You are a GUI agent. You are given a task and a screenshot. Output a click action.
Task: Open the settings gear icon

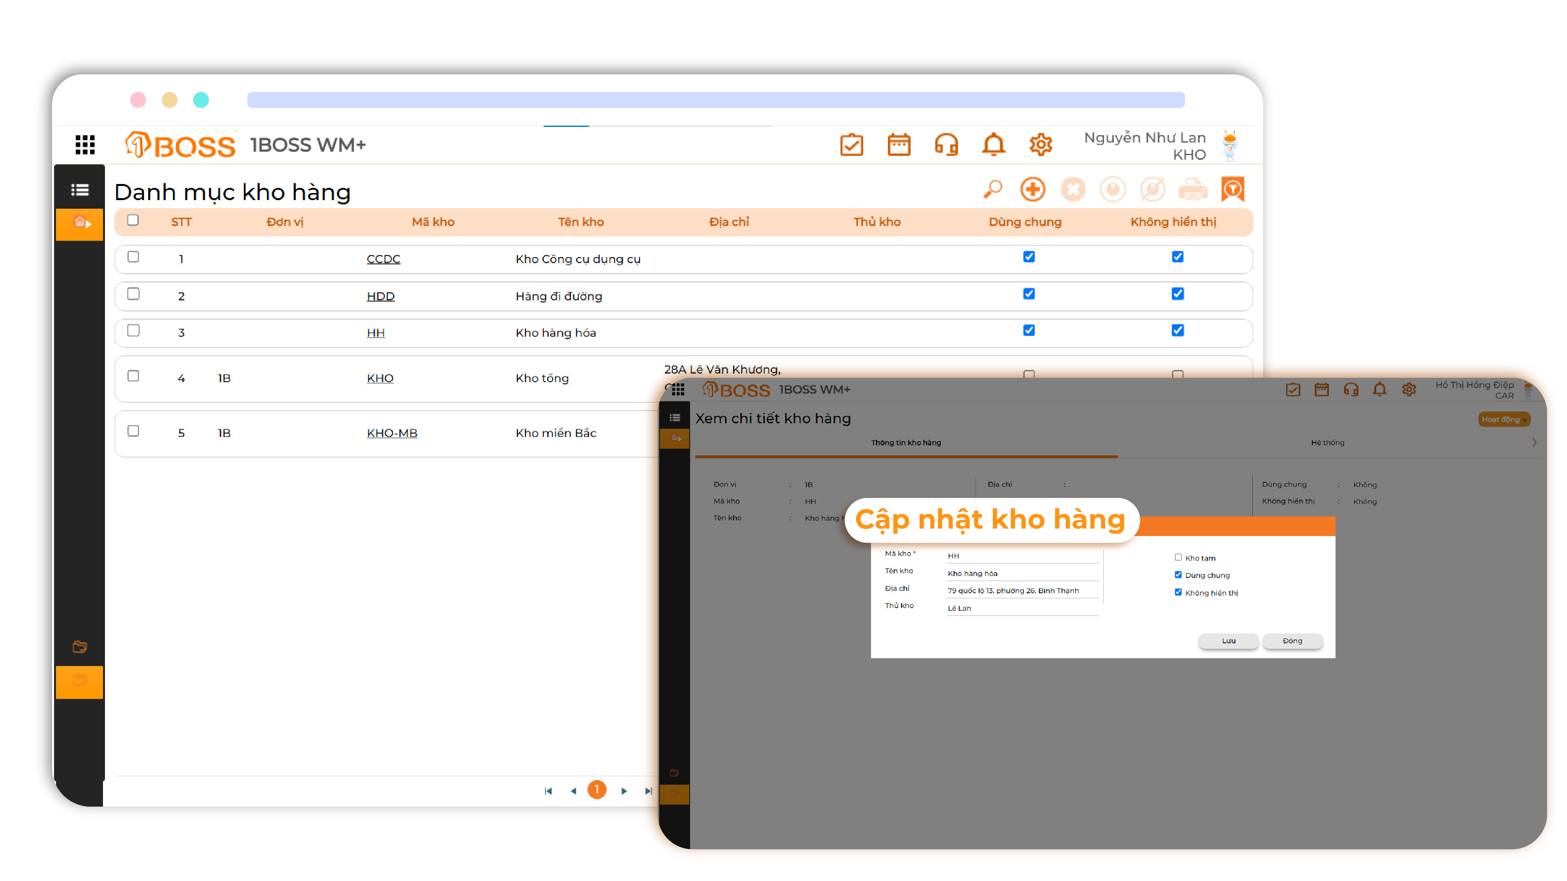[1040, 145]
